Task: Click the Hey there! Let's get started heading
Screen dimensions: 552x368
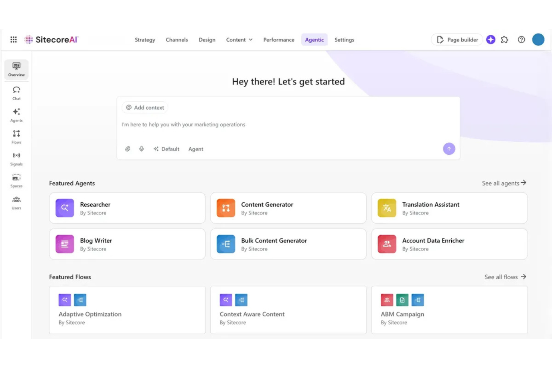Action: (288, 82)
